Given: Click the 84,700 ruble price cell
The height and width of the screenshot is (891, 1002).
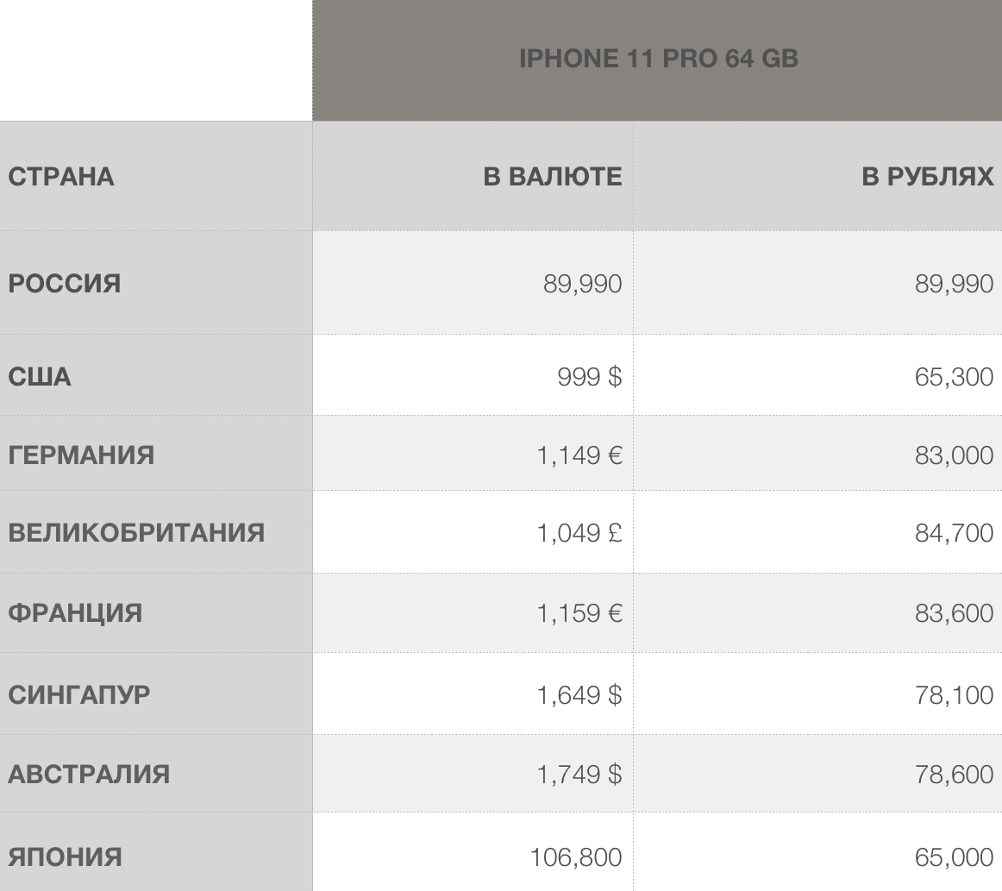Looking at the screenshot, I should 954,533.
